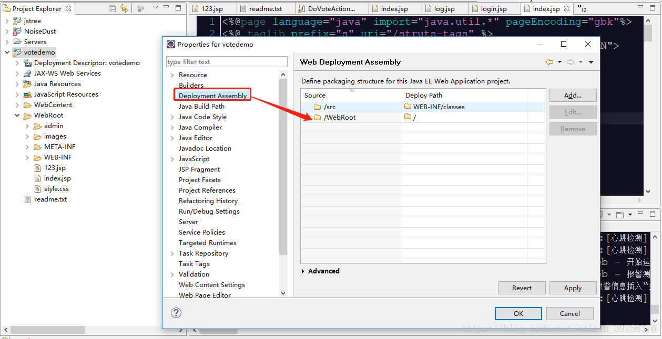This screenshot has height=339, width=662.
Task: Switch to the readme.txt editor tab
Action: [260, 9]
